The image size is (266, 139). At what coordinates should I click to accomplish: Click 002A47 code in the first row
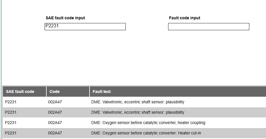pyautogui.click(x=55, y=102)
